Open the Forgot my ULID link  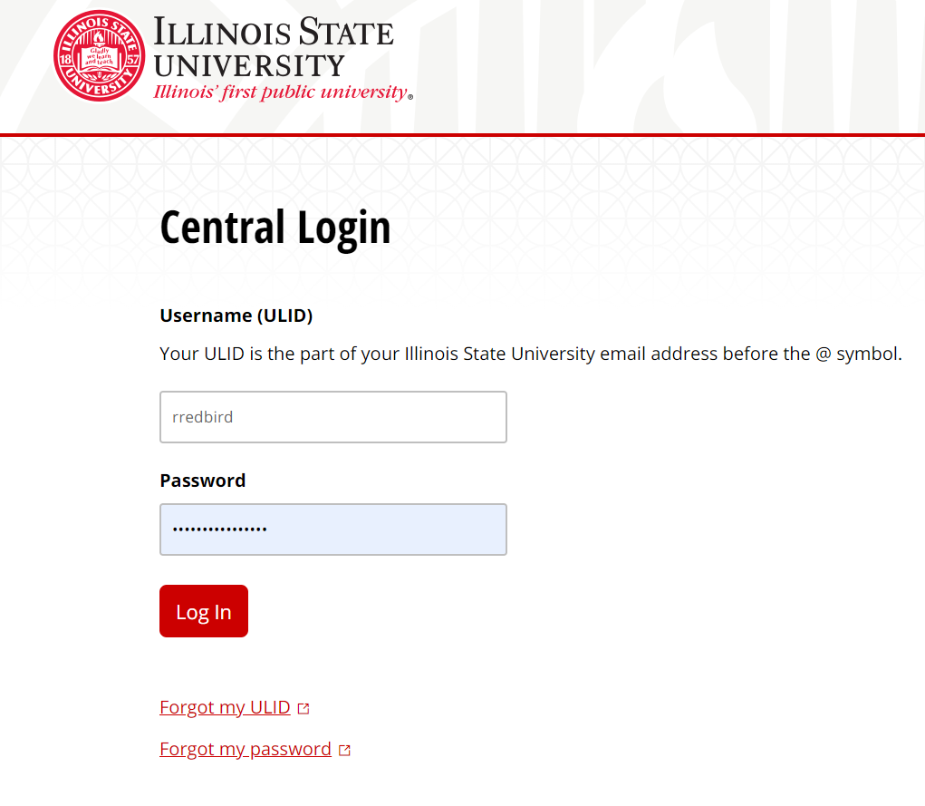point(225,707)
